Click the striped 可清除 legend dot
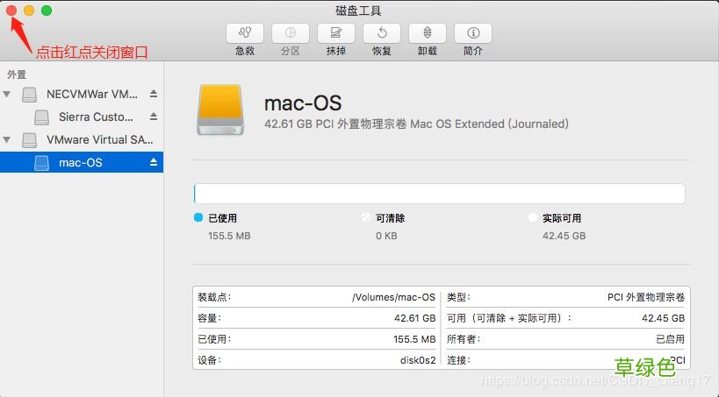The image size is (719, 397). [365, 217]
